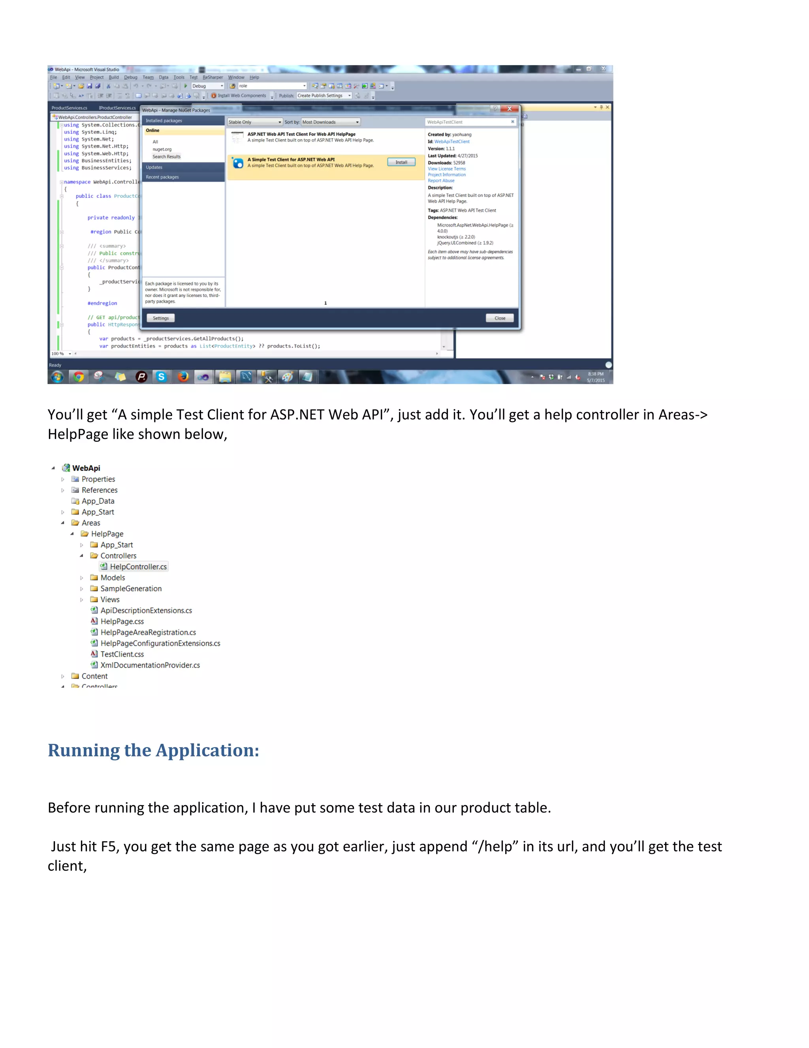This screenshot has height=1048, width=809.
Task: Collapse the Areas folder
Action: tap(63, 523)
